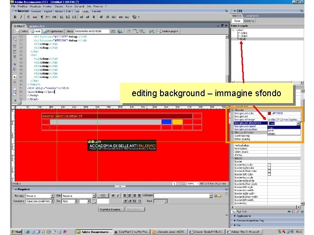Open the Carattere font dropdown

(x=52, y=201)
